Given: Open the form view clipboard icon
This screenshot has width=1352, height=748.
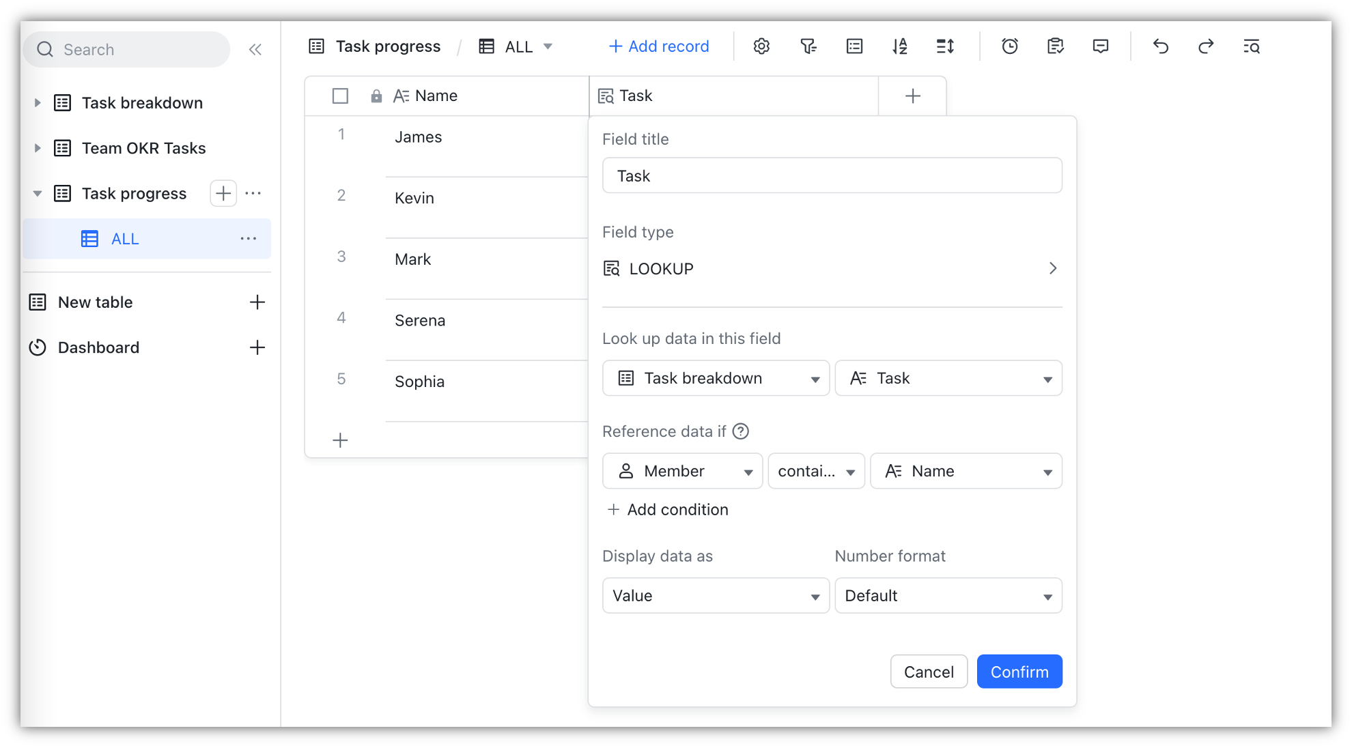Looking at the screenshot, I should pos(1055,46).
